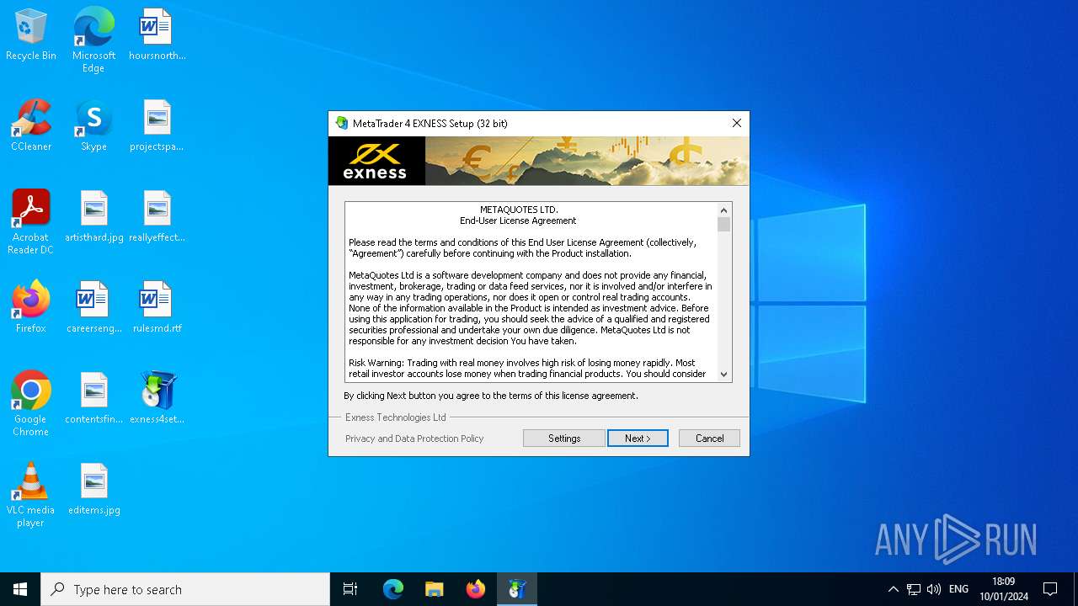
Task: Click the license scrollbar down arrow
Action: [723, 375]
